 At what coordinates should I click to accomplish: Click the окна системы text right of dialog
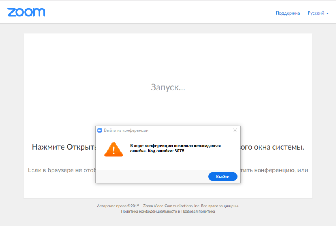click(272, 147)
